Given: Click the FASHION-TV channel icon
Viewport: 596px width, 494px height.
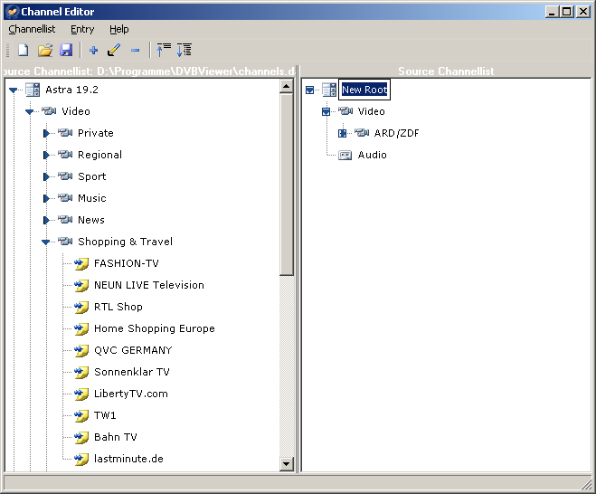Looking at the screenshot, I should (x=81, y=263).
